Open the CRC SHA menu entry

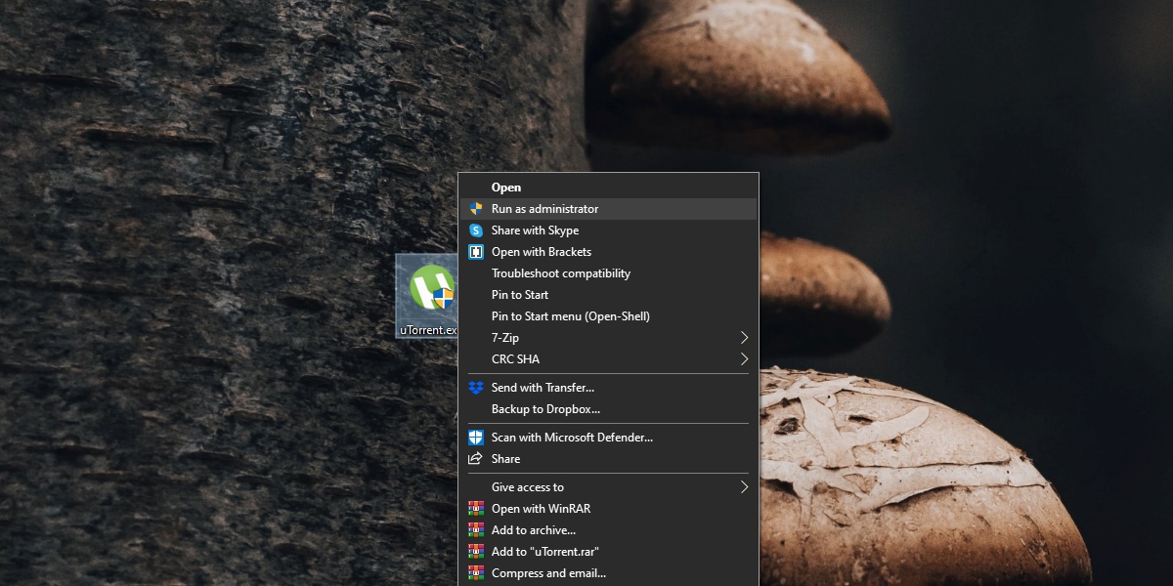(608, 359)
